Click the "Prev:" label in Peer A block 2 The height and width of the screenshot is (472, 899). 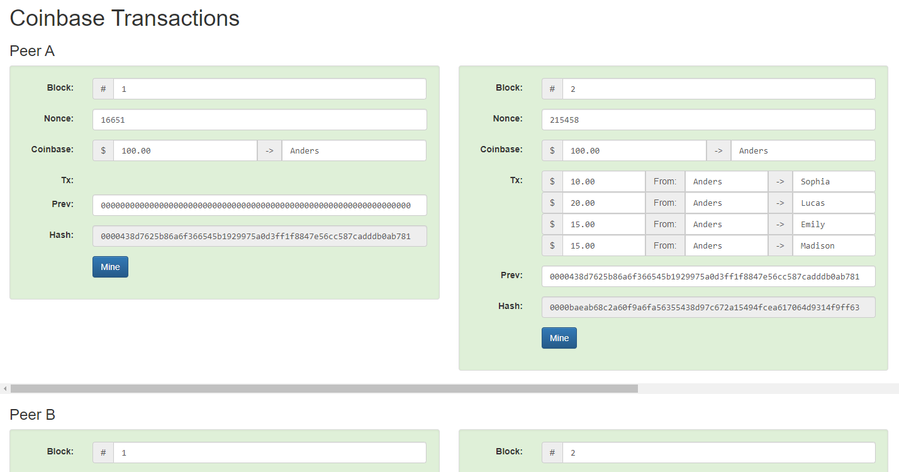[x=512, y=275]
